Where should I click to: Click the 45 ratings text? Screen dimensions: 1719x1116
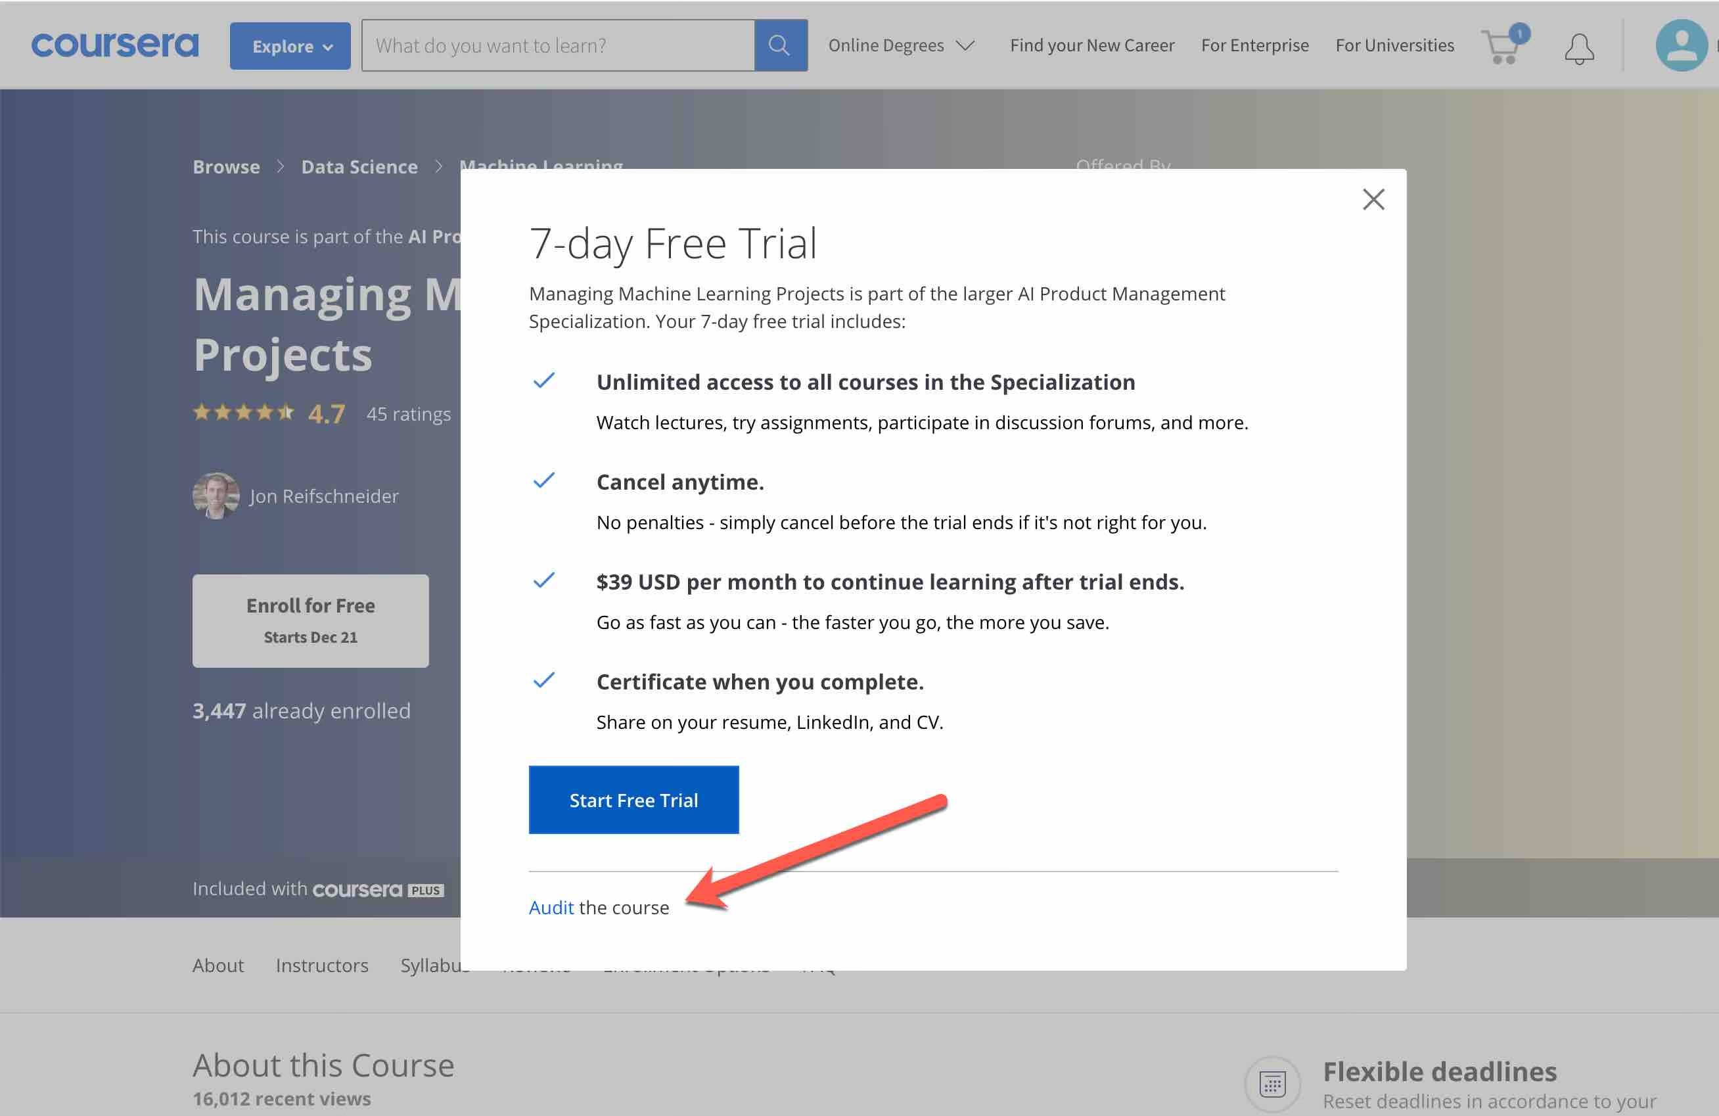pyautogui.click(x=408, y=414)
